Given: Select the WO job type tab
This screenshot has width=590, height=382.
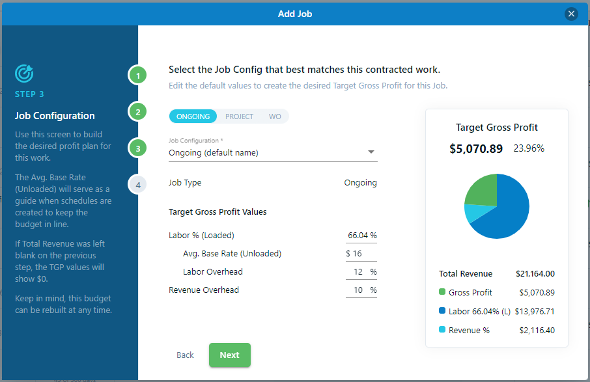Looking at the screenshot, I should pyautogui.click(x=275, y=116).
